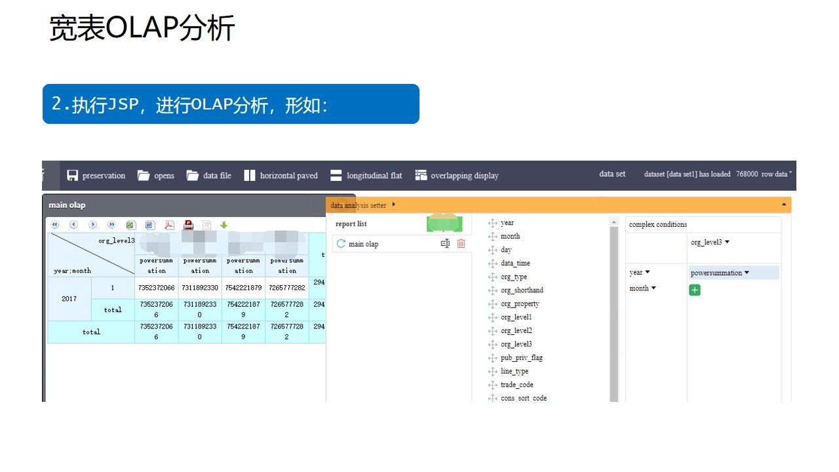Screen dimensions: 839x472
Task: Go to the first page of results
Action: tap(55, 225)
